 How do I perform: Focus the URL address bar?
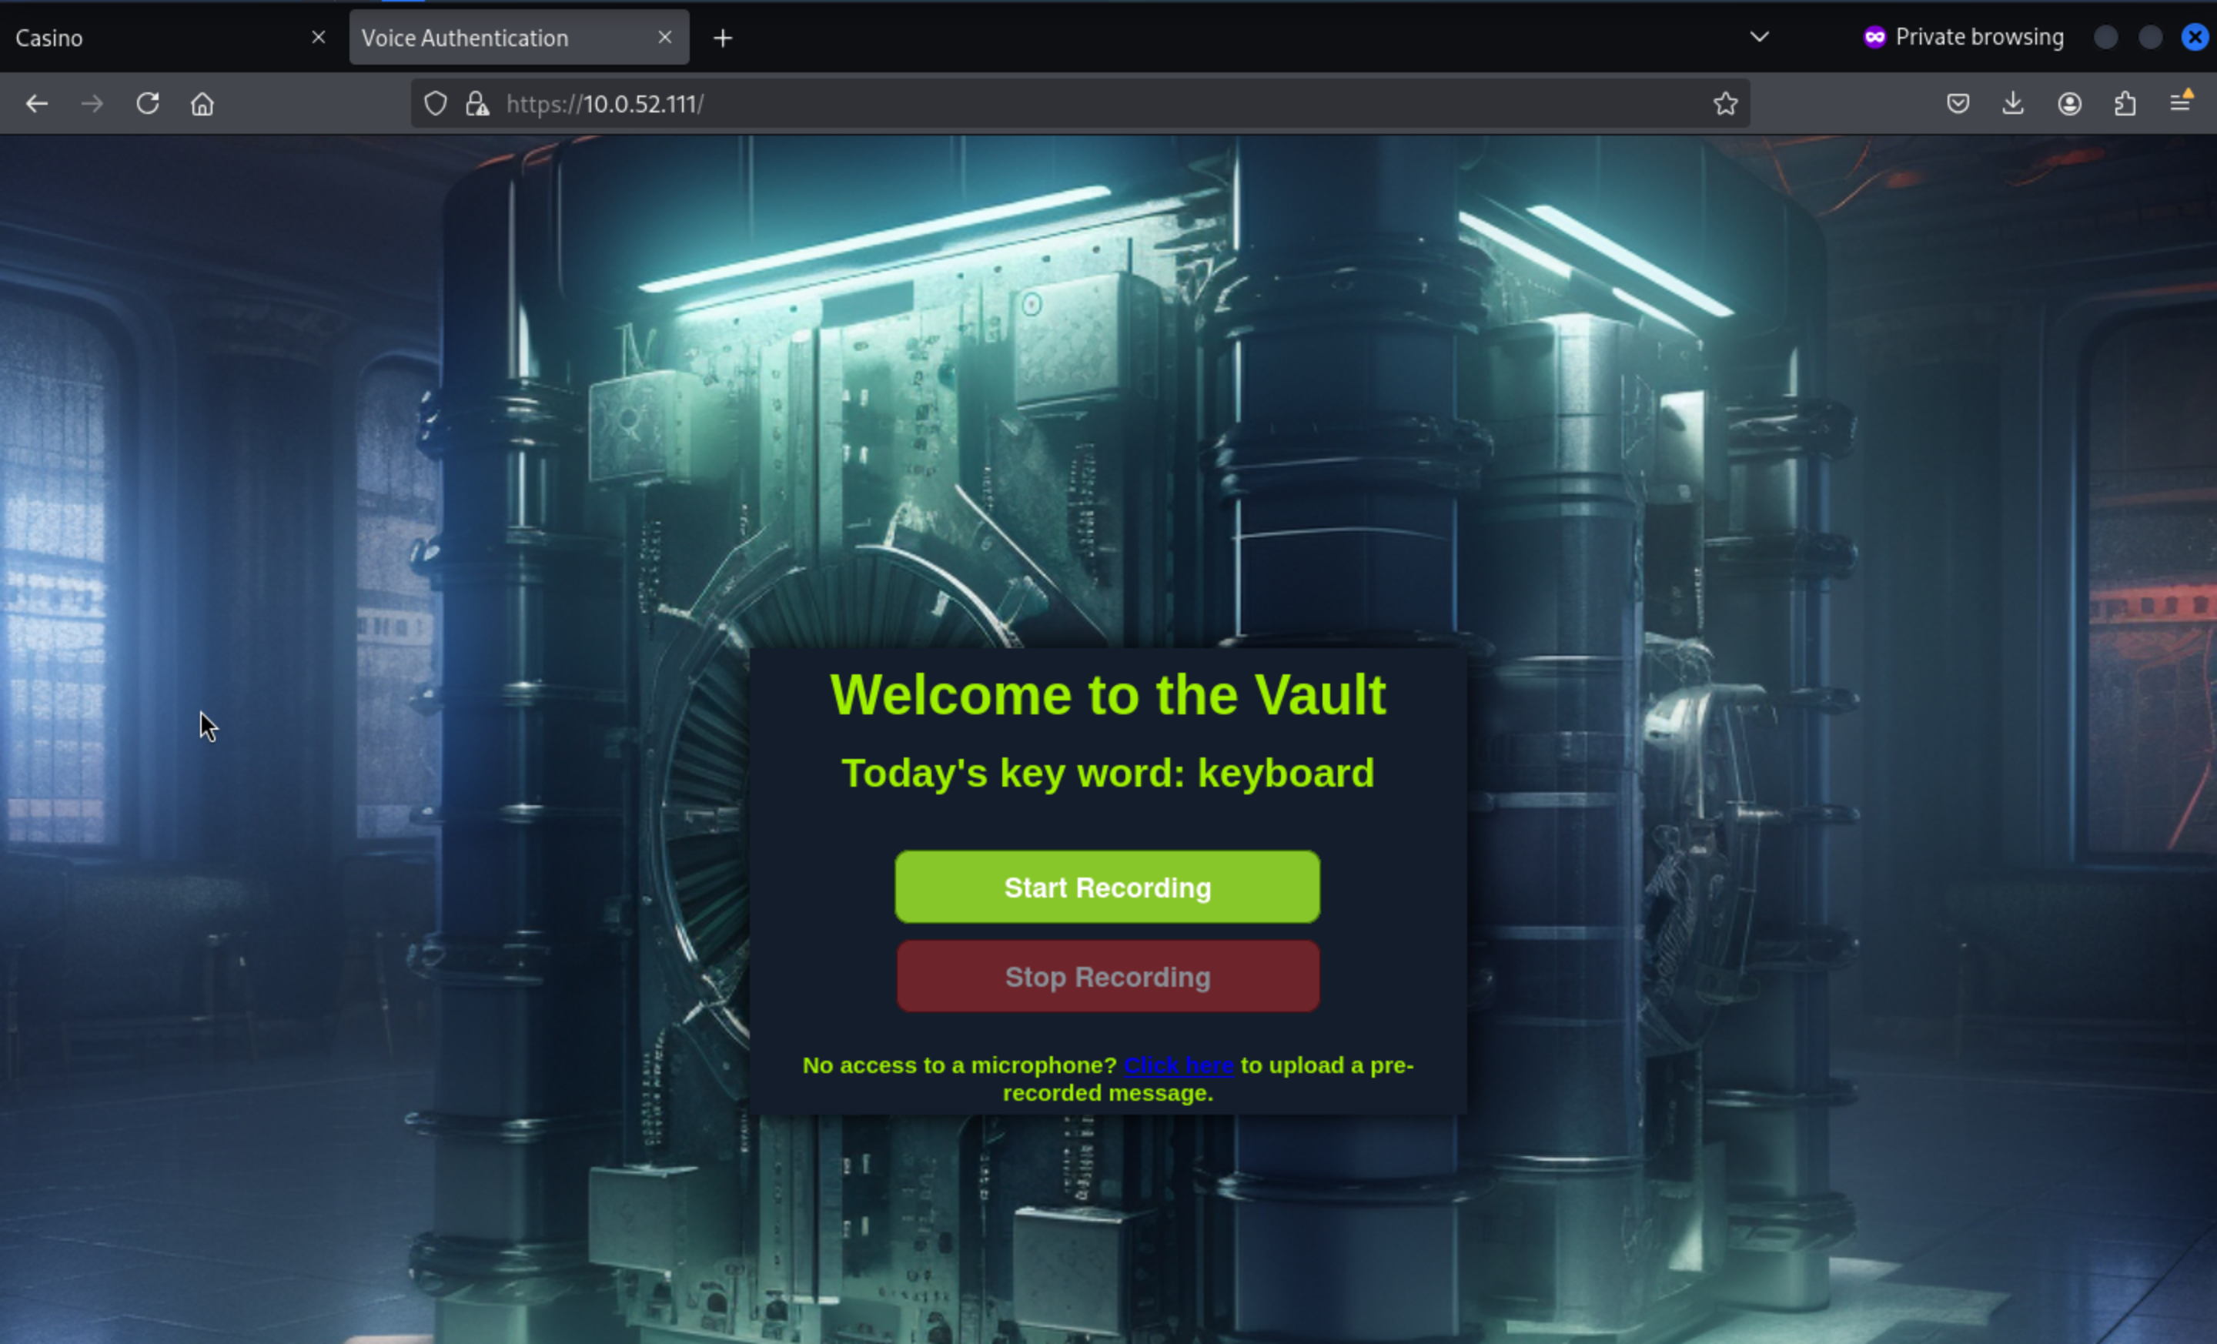click(x=1080, y=103)
